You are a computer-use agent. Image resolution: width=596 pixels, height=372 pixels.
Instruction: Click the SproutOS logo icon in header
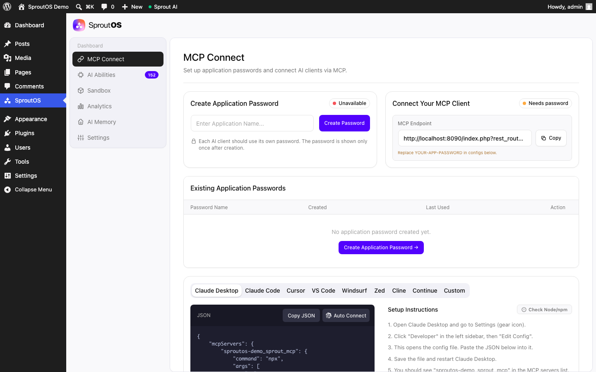(79, 25)
